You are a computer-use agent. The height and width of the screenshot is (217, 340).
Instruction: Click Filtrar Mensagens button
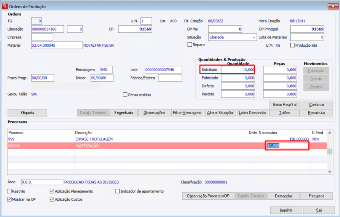[x=187, y=113]
